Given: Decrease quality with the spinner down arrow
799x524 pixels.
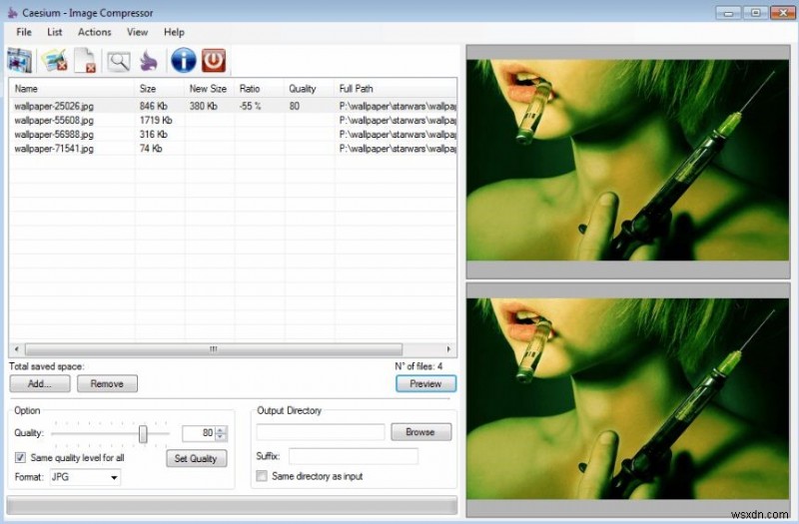Looking at the screenshot, I should point(220,437).
